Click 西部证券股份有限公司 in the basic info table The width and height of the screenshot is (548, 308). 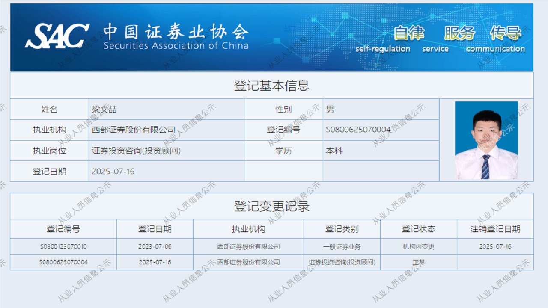(134, 130)
